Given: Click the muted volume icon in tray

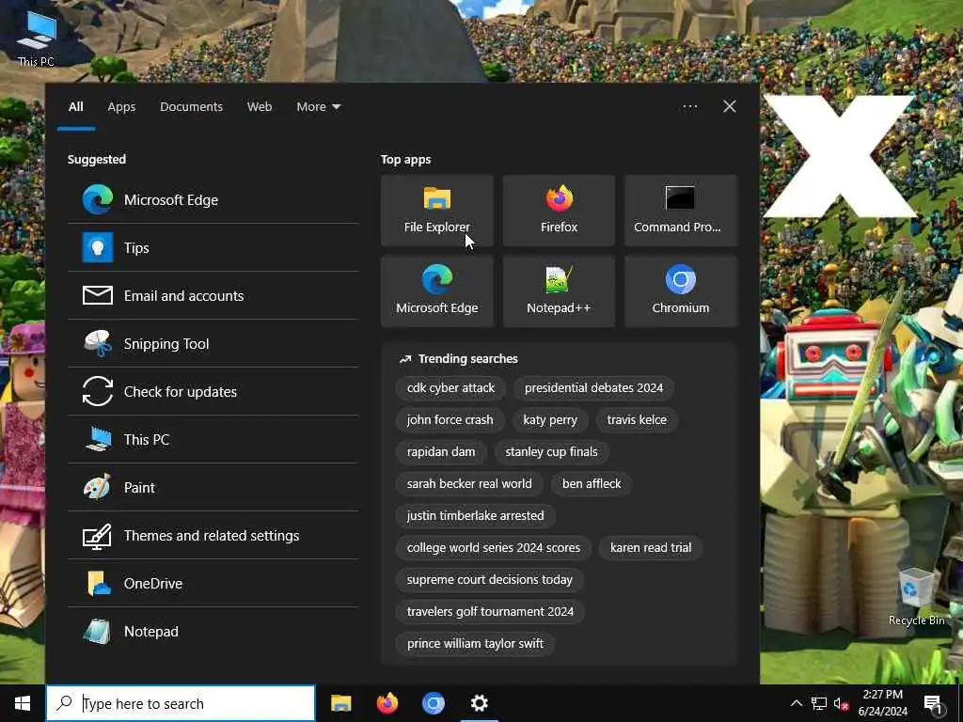Looking at the screenshot, I should (841, 703).
